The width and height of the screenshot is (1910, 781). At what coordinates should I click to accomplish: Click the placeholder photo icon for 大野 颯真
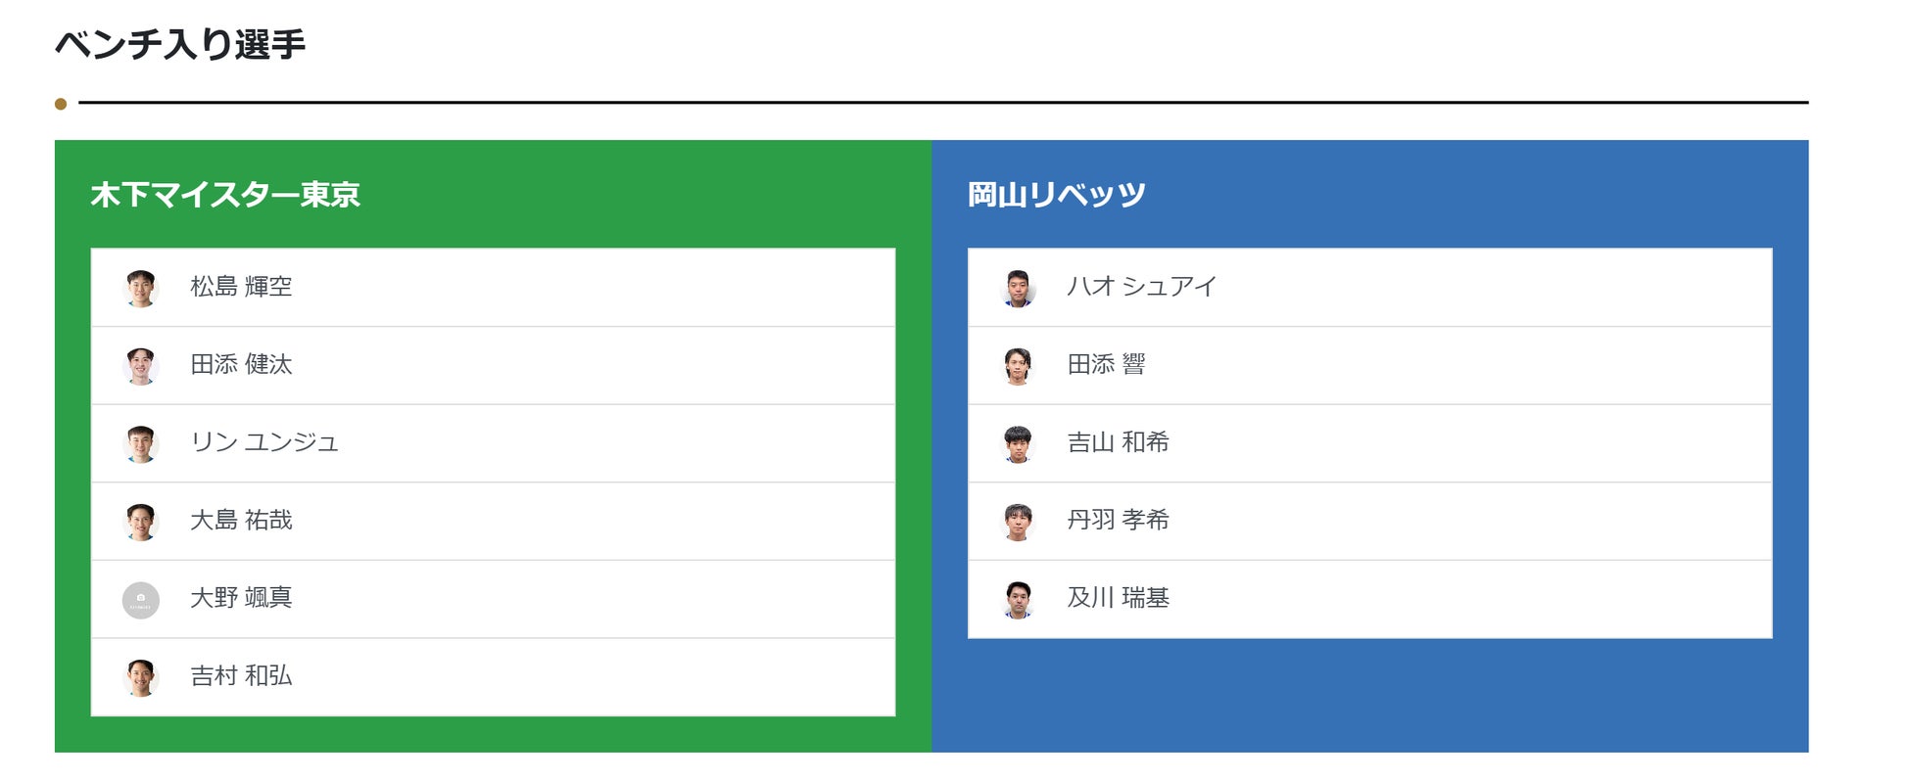[x=141, y=600]
